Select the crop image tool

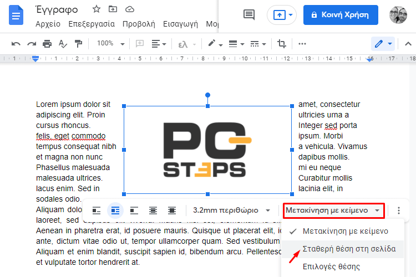click(281, 44)
